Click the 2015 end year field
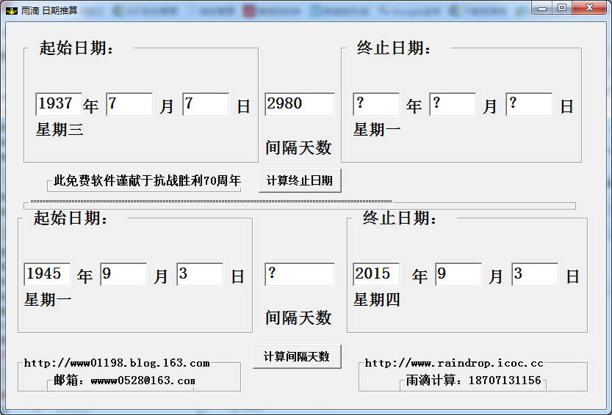This screenshot has height=415, width=612. point(376,274)
